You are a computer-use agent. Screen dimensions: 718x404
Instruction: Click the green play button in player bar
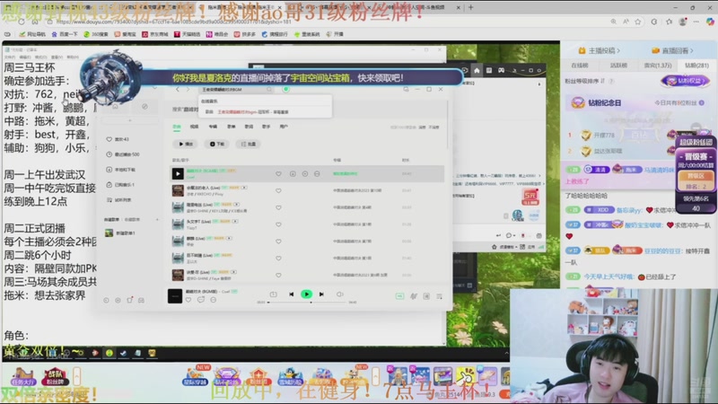(x=306, y=294)
